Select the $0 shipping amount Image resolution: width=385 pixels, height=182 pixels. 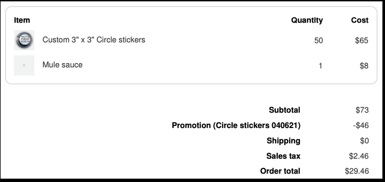click(364, 141)
